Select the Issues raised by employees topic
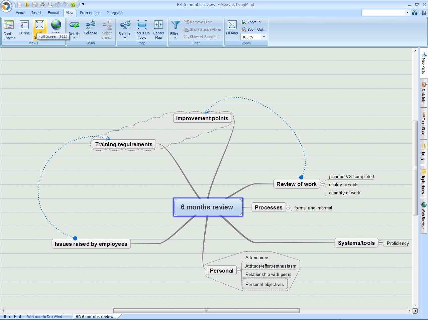This screenshot has width=428, height=320. 91,244
